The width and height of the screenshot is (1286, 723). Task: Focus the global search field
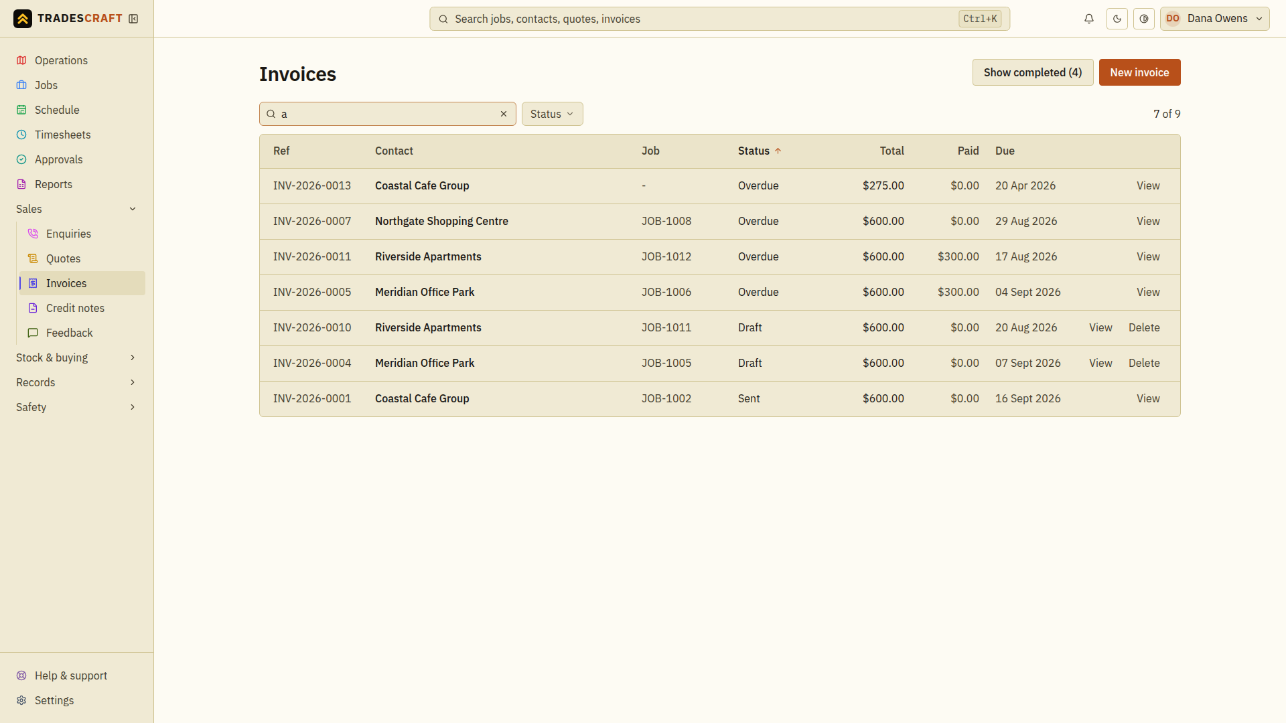click(x=719, y=19)
